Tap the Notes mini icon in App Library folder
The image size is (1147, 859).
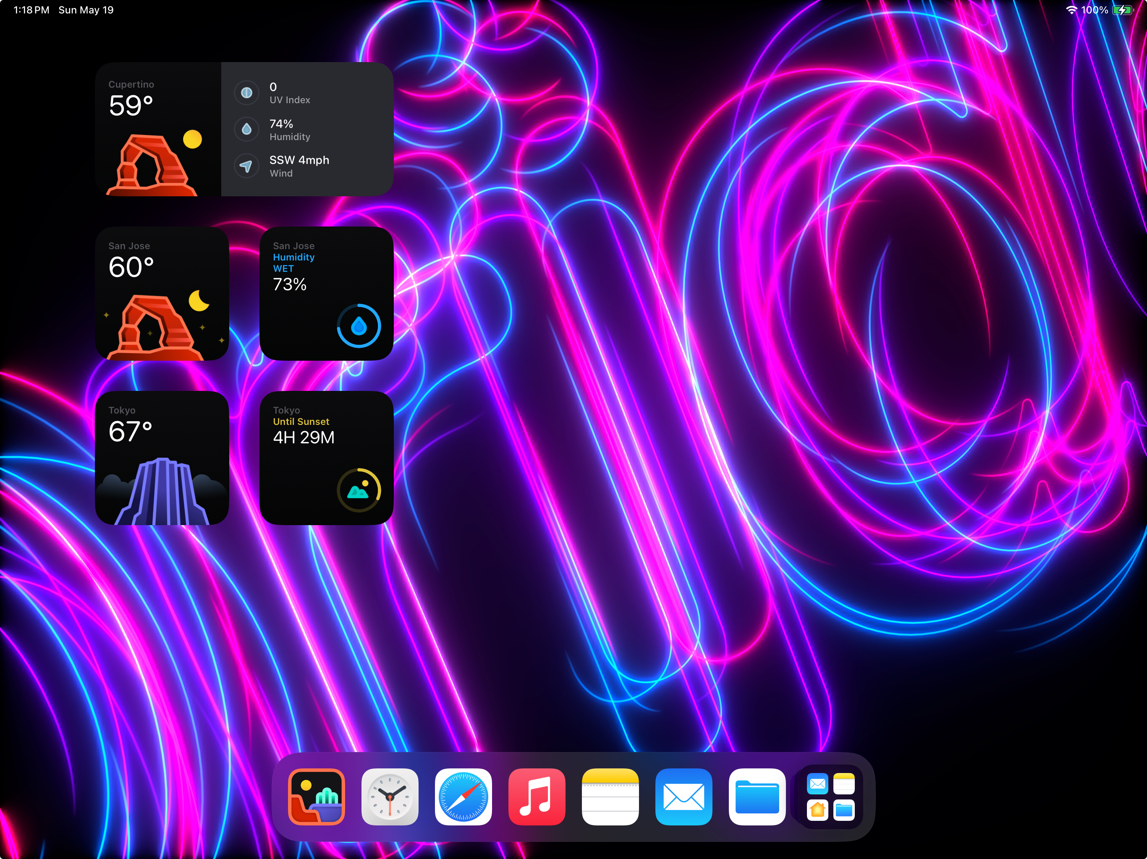843,784
